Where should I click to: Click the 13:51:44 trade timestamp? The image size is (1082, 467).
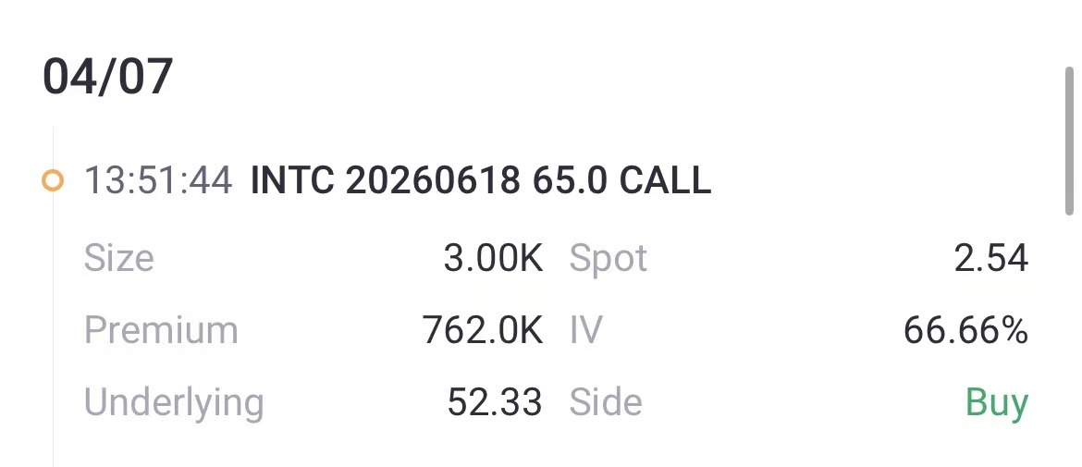157,181
